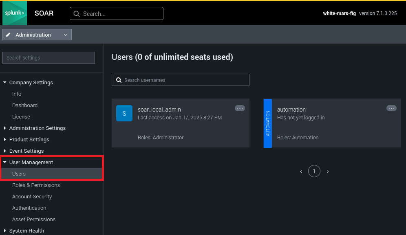Click the blue AUTOMATION side label

tap(268, 123)
